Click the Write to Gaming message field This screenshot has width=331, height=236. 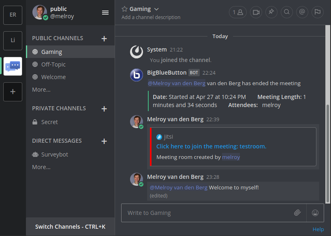point(203,212)
